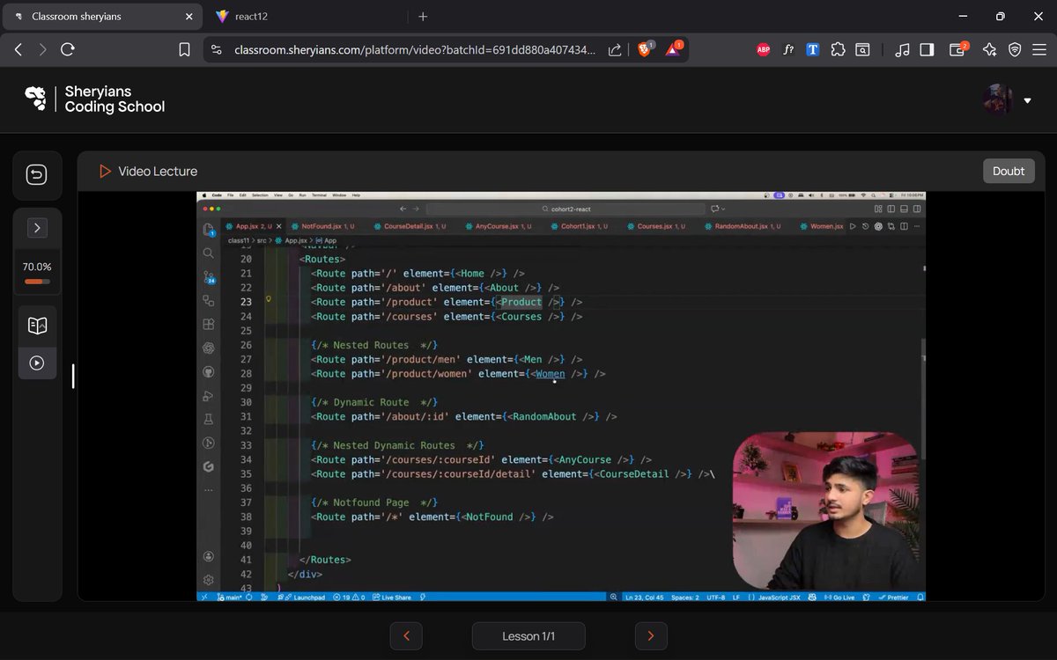
Task: Click the Video Lecture heading
Action: point(158,172)
